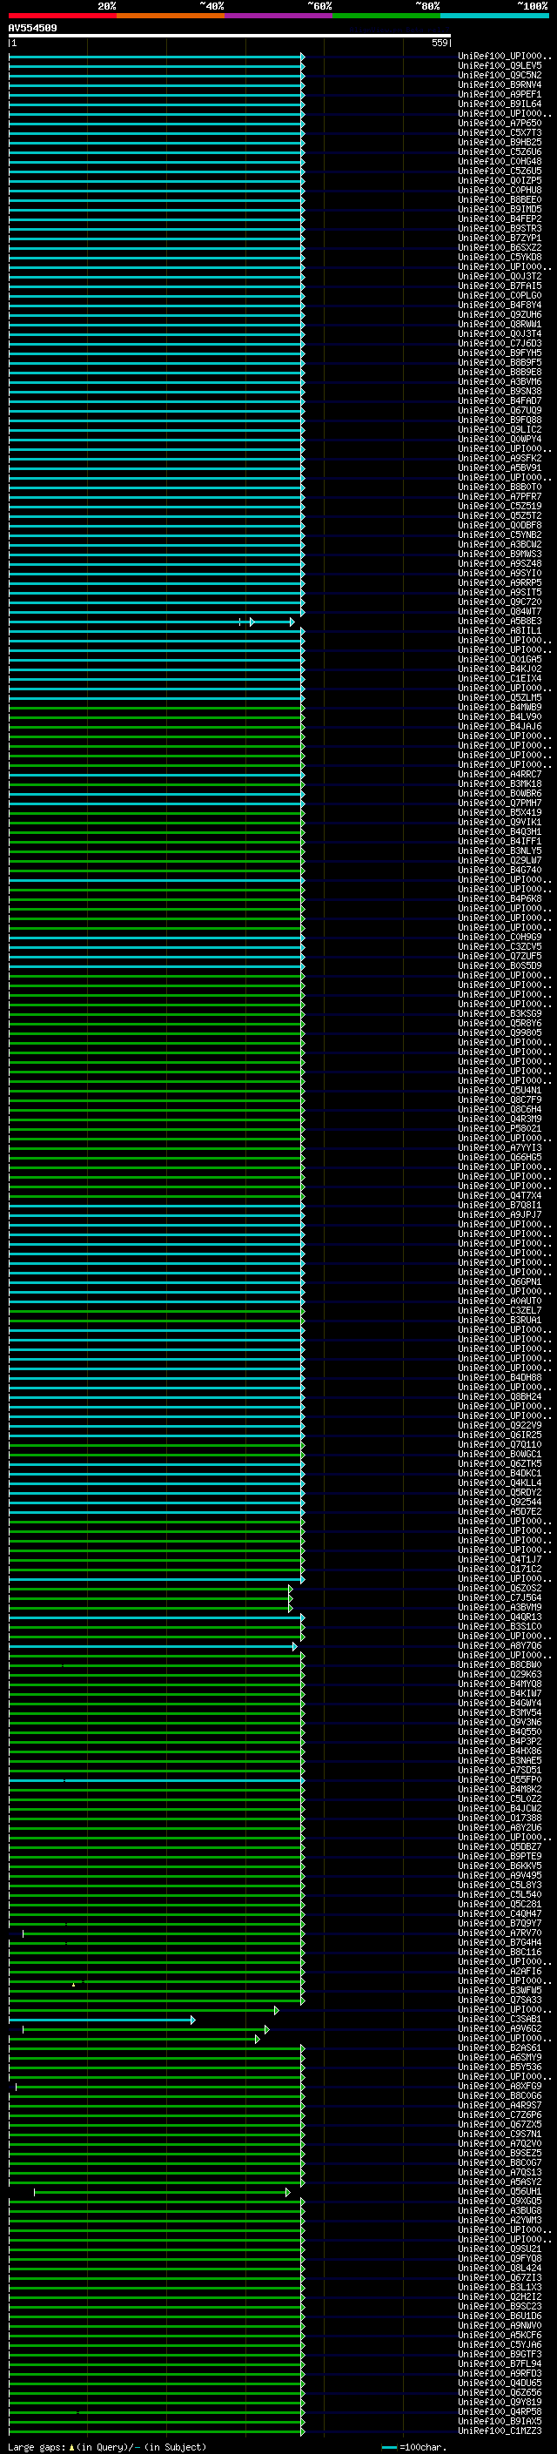The width and height of the screenshot is (557, 2454).
Task: Select hit label UniRef100_B7FAI5
Action: point(499,286)
